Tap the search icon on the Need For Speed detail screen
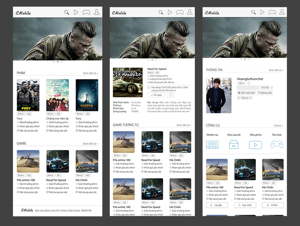Screen dimensions: 300x226 click(161, 12)
